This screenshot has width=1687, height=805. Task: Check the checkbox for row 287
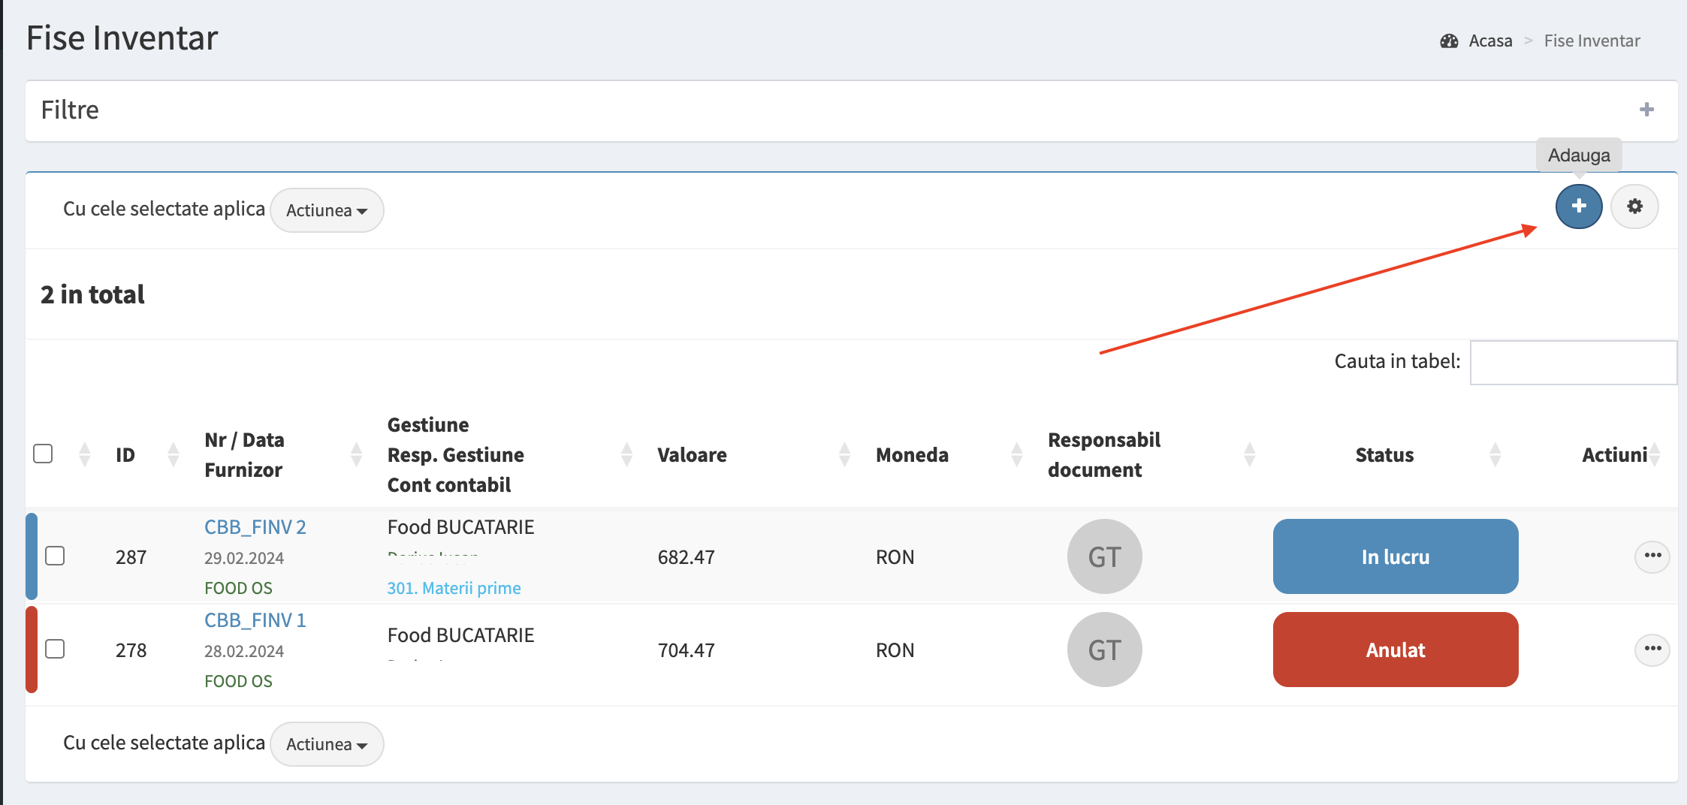[55, 556]
